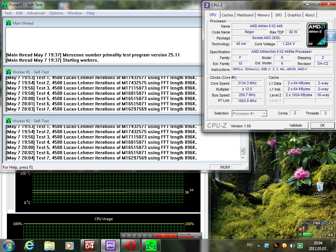Switch to the SPD tab in CPU-Z
The height and width of the screenshot is (252, 336).
(278, 15)
